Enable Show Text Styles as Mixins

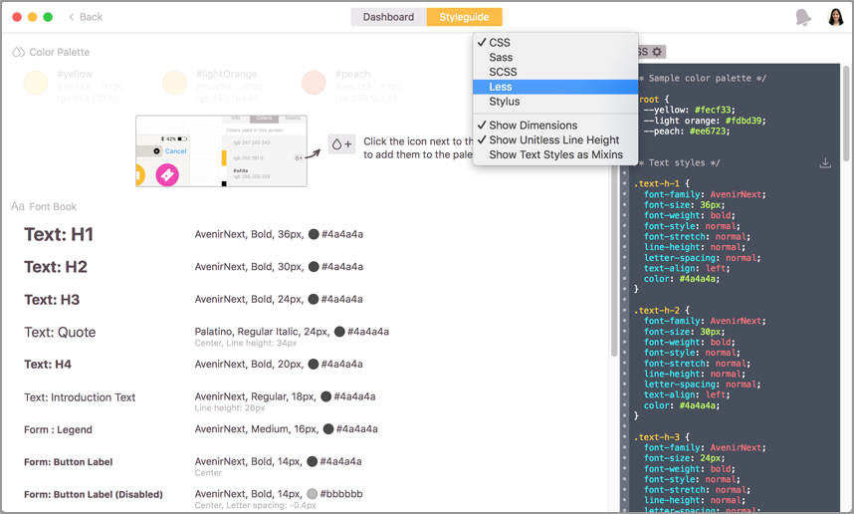coord(555,154)
